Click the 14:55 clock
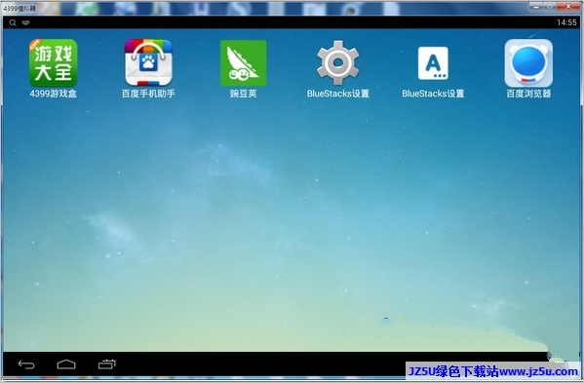 566,22
